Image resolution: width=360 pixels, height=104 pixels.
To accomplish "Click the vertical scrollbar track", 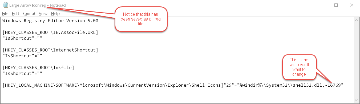I will 355,60.
